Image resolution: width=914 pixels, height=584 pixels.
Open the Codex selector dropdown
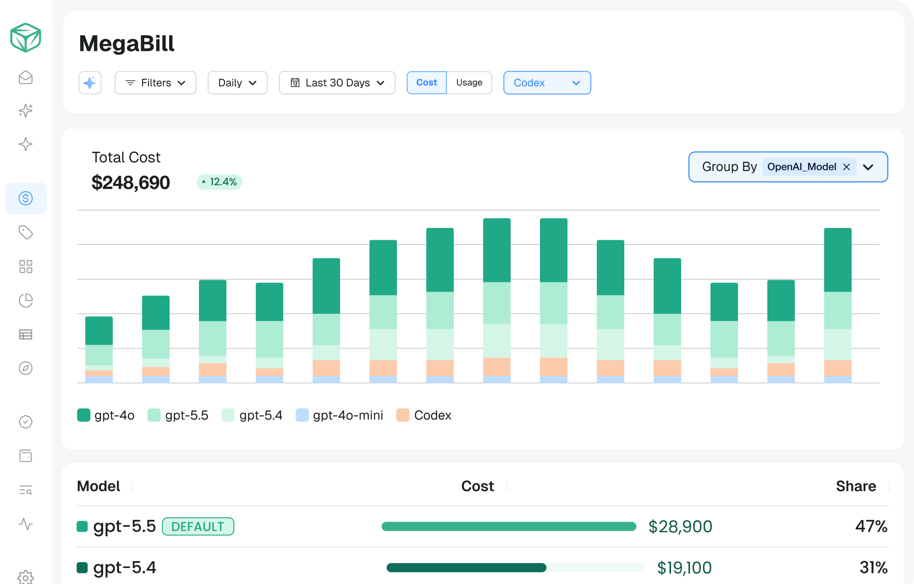[547, 83]
